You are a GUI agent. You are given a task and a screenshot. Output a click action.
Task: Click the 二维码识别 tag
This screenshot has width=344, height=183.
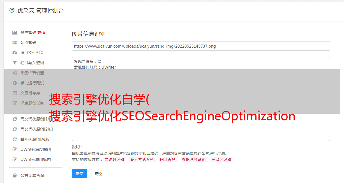tap(114, 159)
